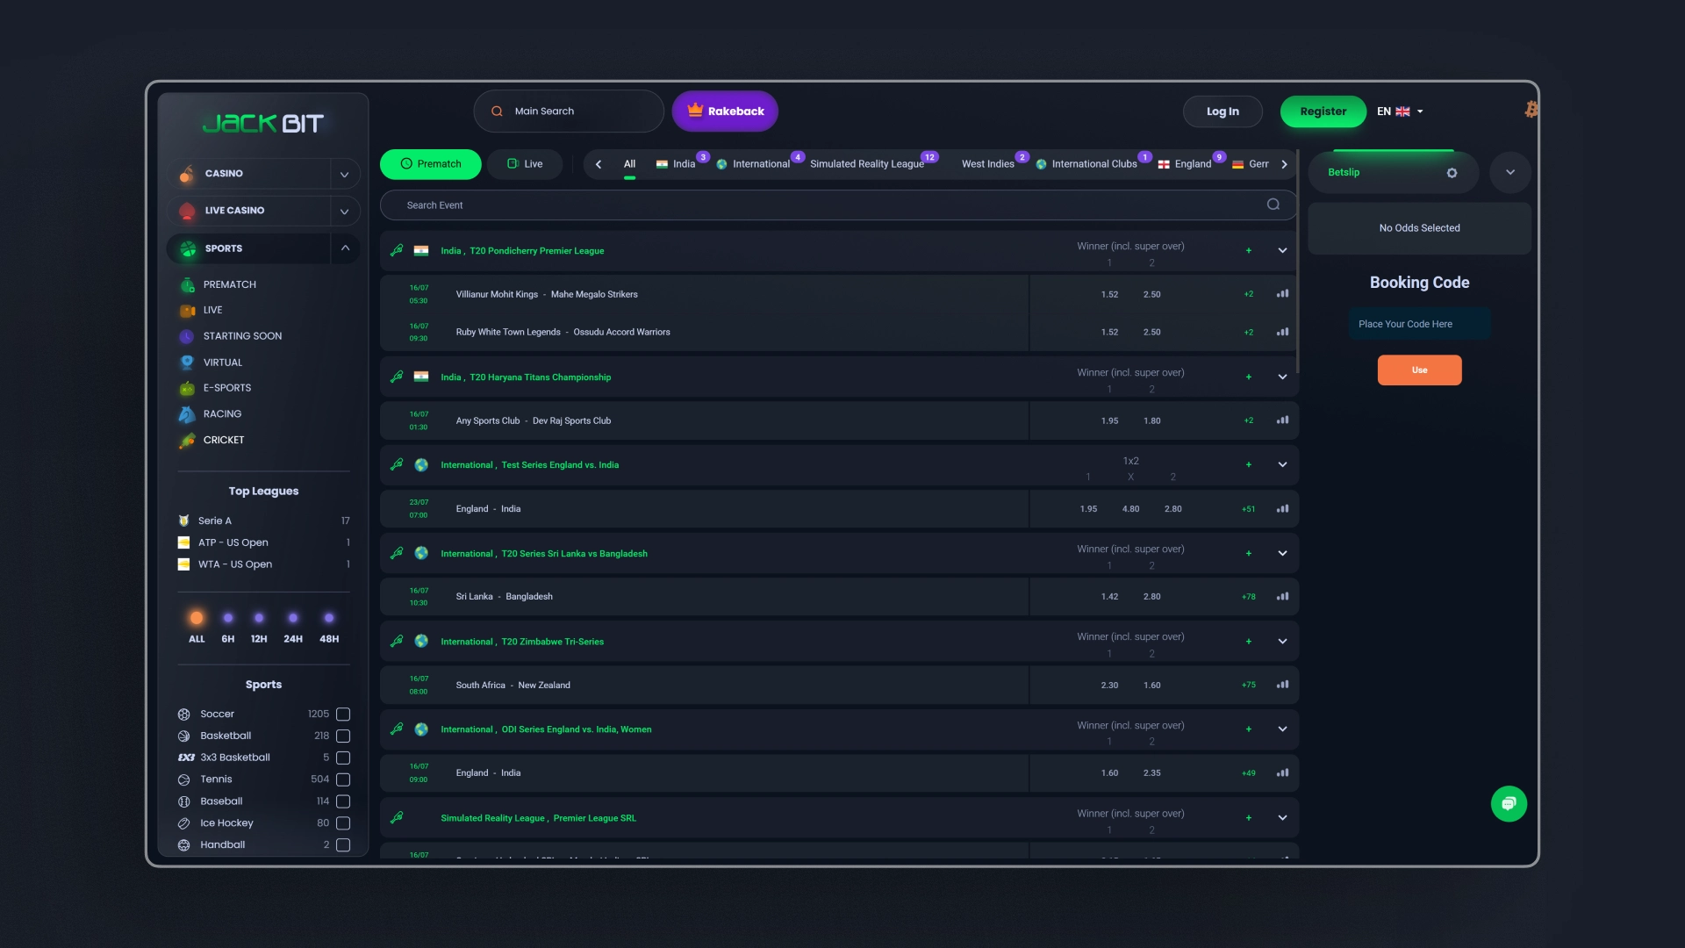Image resolution: width=1685 pixels, height=948 pixels.
Task: Open statistics for South Africa - New Zealand
Action: (x=1282, y=685)
